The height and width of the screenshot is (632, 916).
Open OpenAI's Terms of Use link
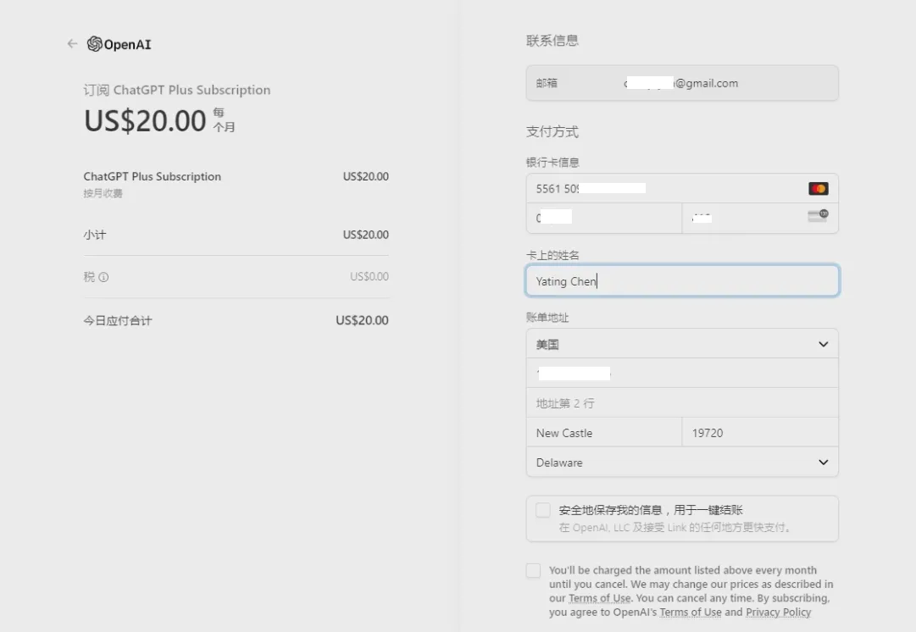pyautogui.click(x=690, y=613)
